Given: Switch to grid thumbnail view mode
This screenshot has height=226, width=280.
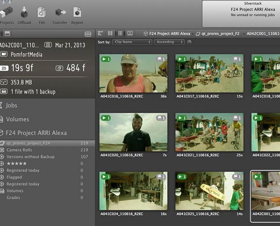Looking at the screenshot, I should pos(120,34).
